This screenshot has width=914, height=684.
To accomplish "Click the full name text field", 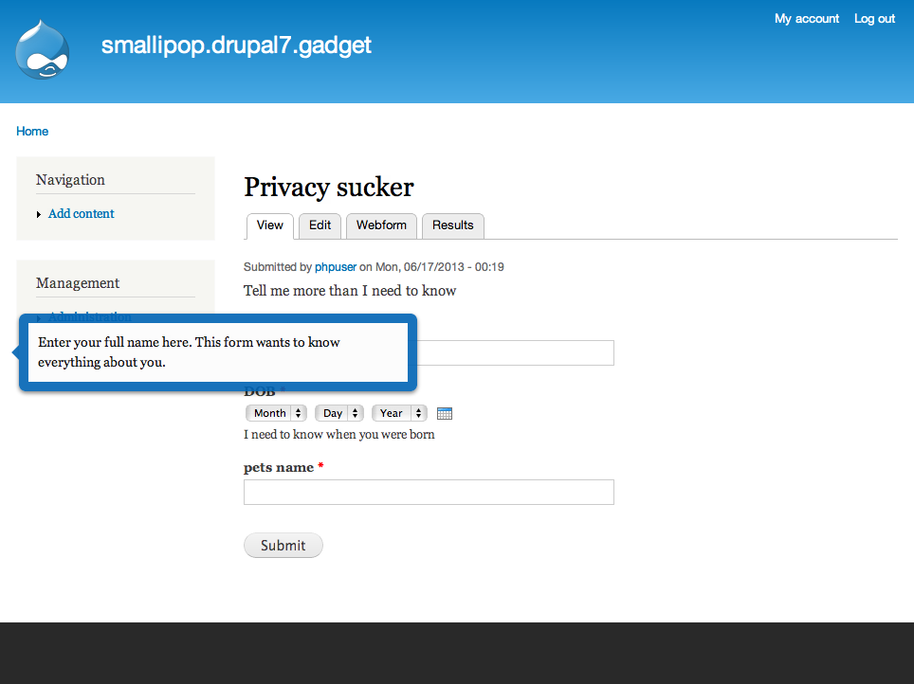I will [x=517, y=353].
